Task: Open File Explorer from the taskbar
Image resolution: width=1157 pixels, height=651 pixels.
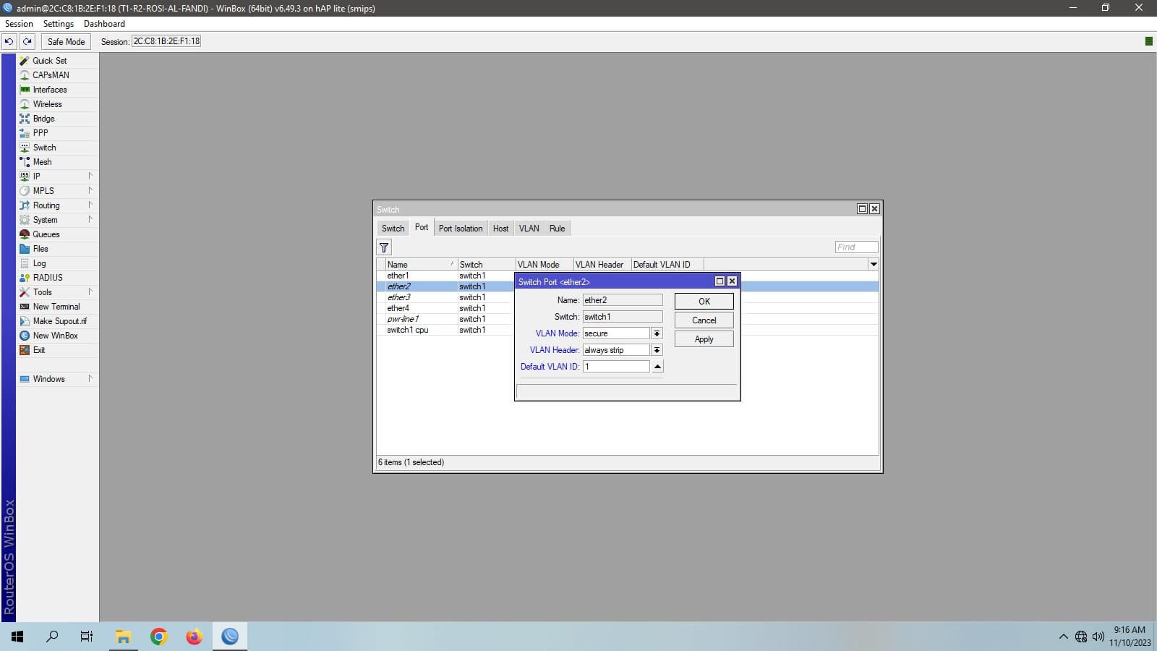Action: click(123, 637)
